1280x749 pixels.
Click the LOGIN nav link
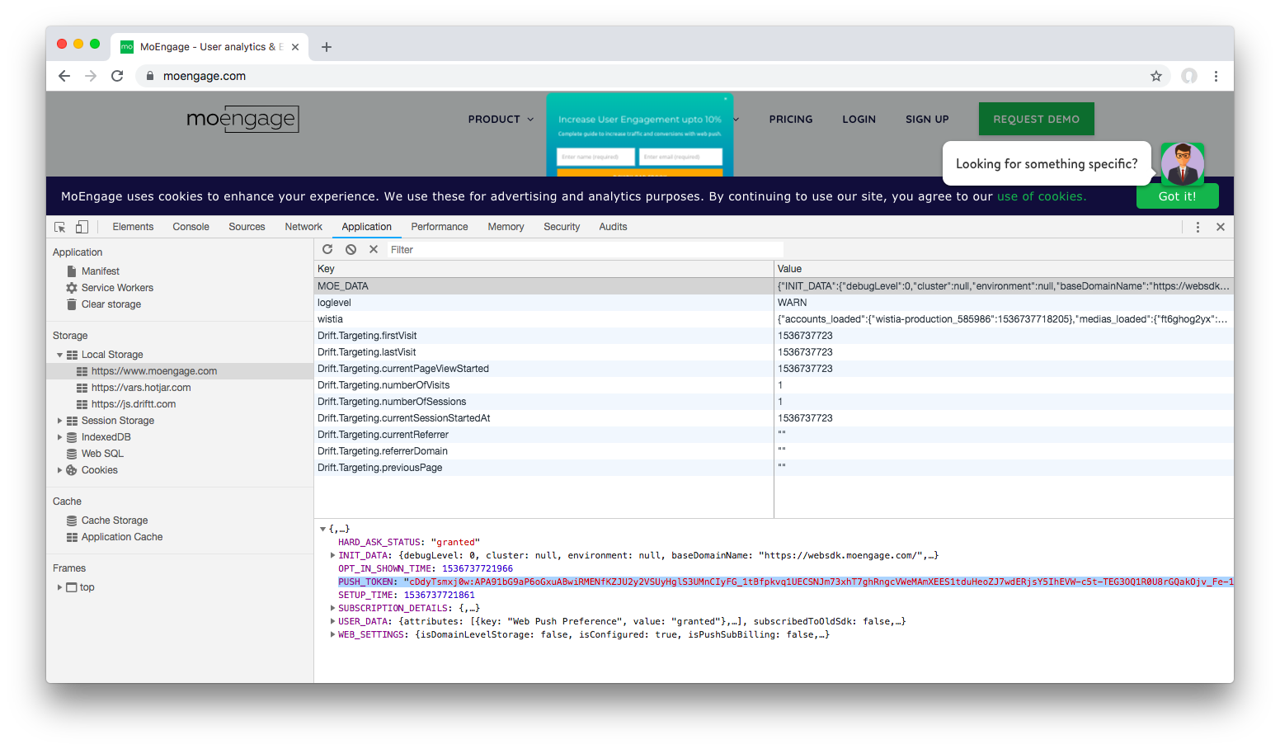859,119
